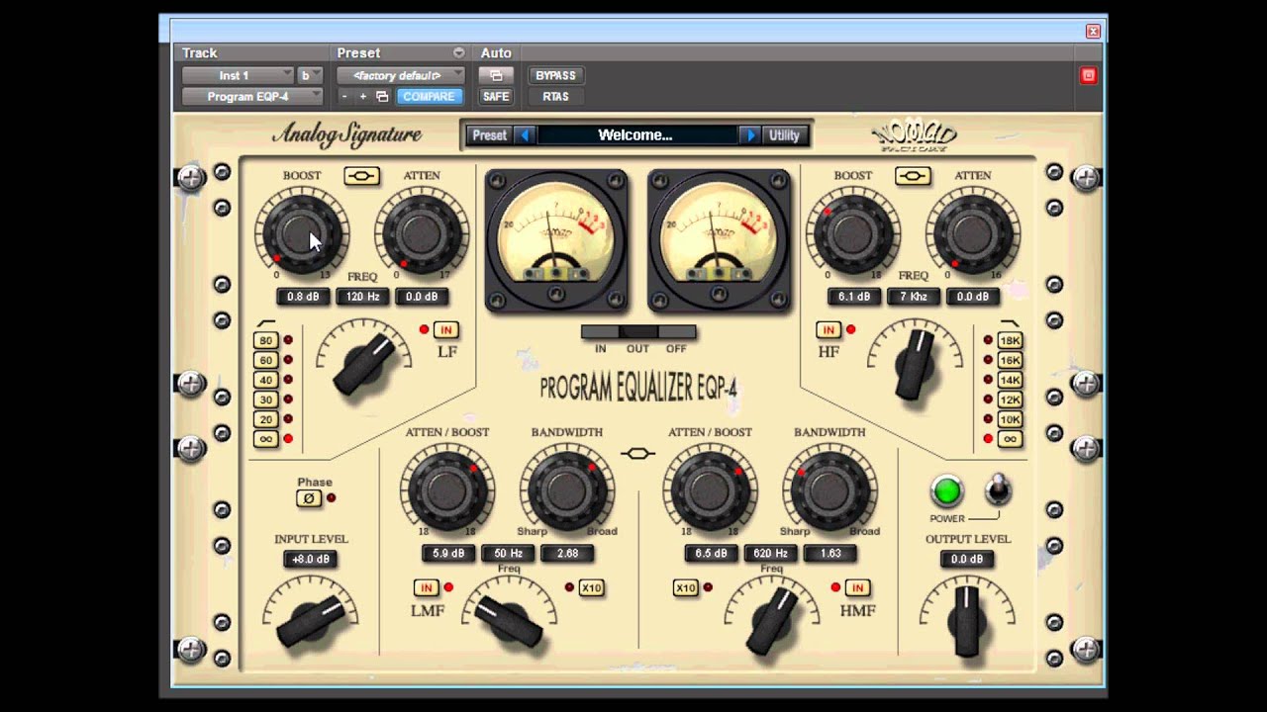1267x712 pixels.
Task: Click the HF ATTEN knob
Action: (x=972, y=234)
